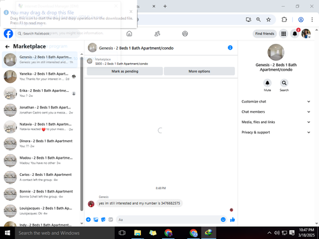Expand Privacy & support section
This screenshot has height=239, width=319.
[276, 132]
